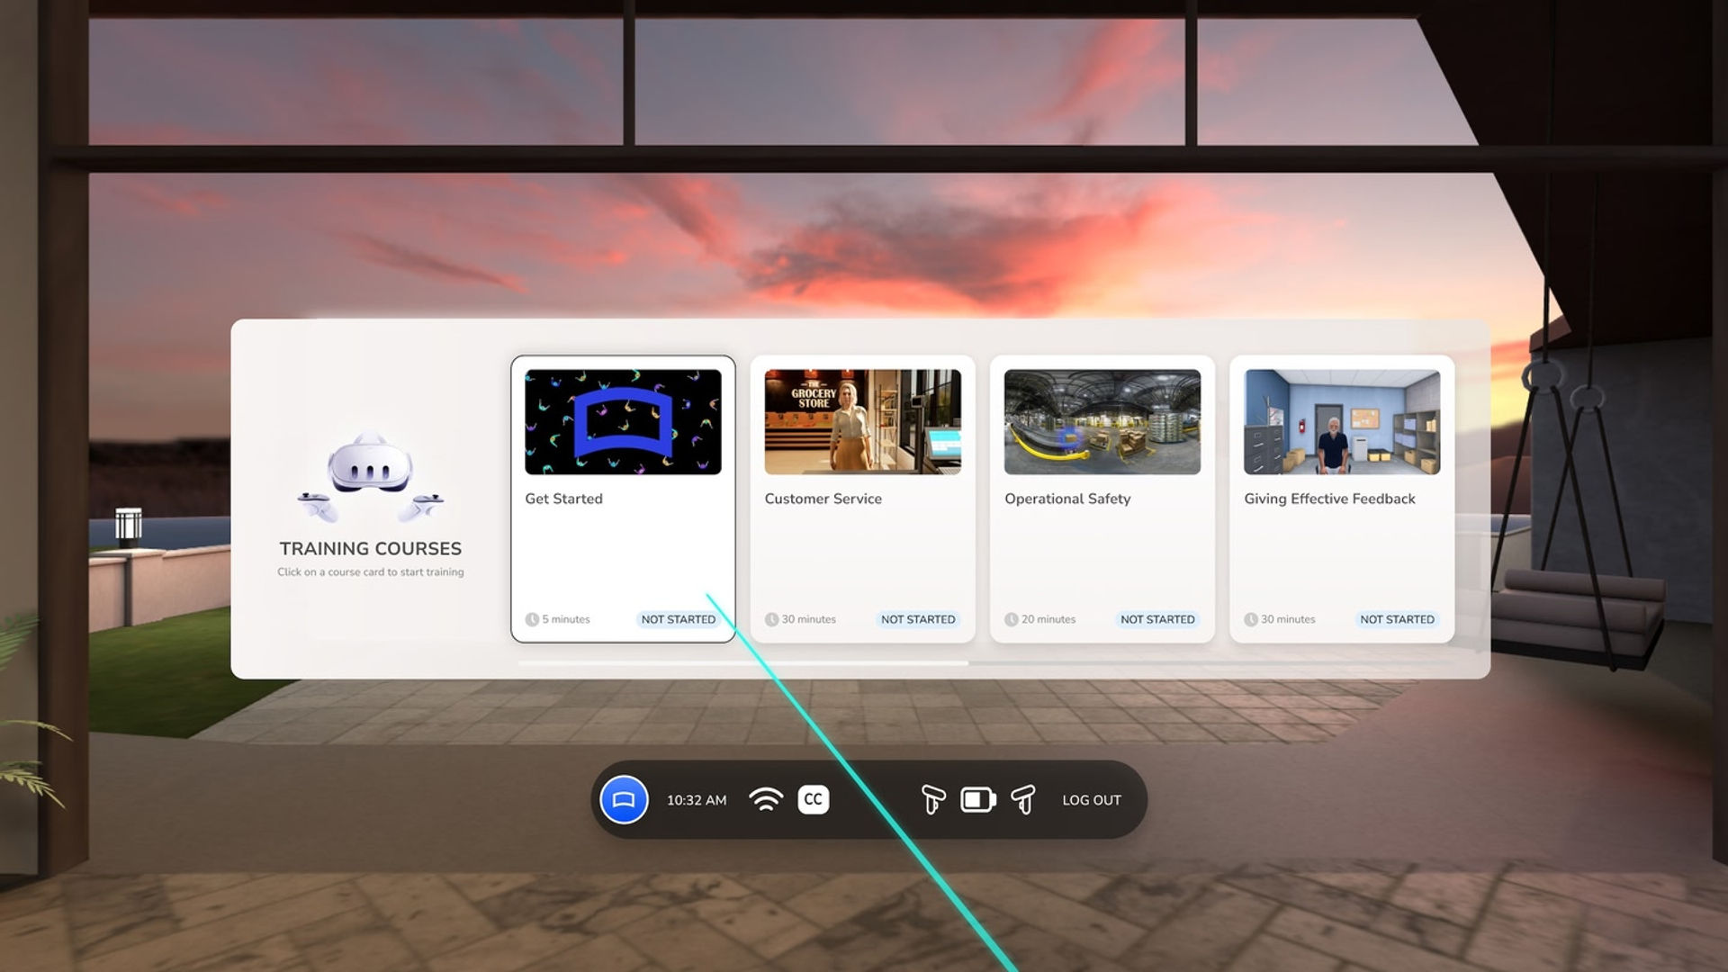Toggle closed captions CC button
The width and height of the screenshot is (1728, 972).
814,799
